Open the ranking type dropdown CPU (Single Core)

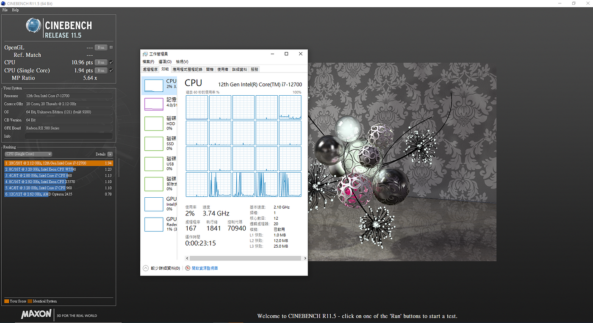[28, 154]
